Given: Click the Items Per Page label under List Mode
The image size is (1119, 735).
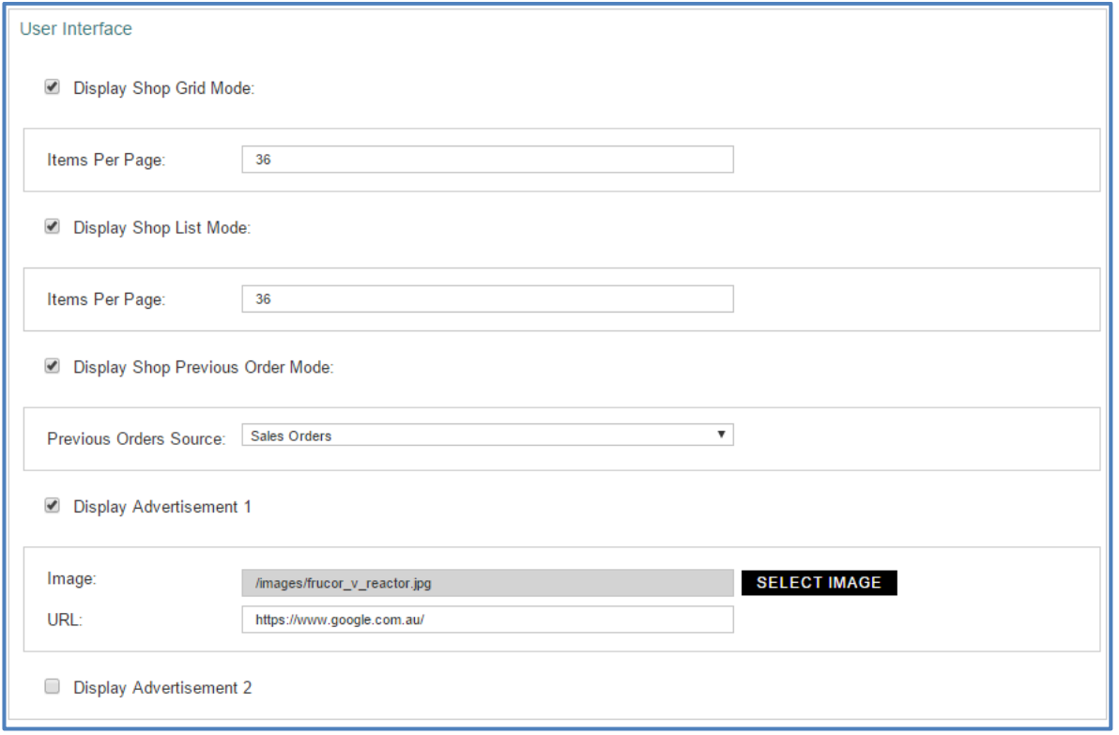Looking at the screenshot, I should (106, 299).
